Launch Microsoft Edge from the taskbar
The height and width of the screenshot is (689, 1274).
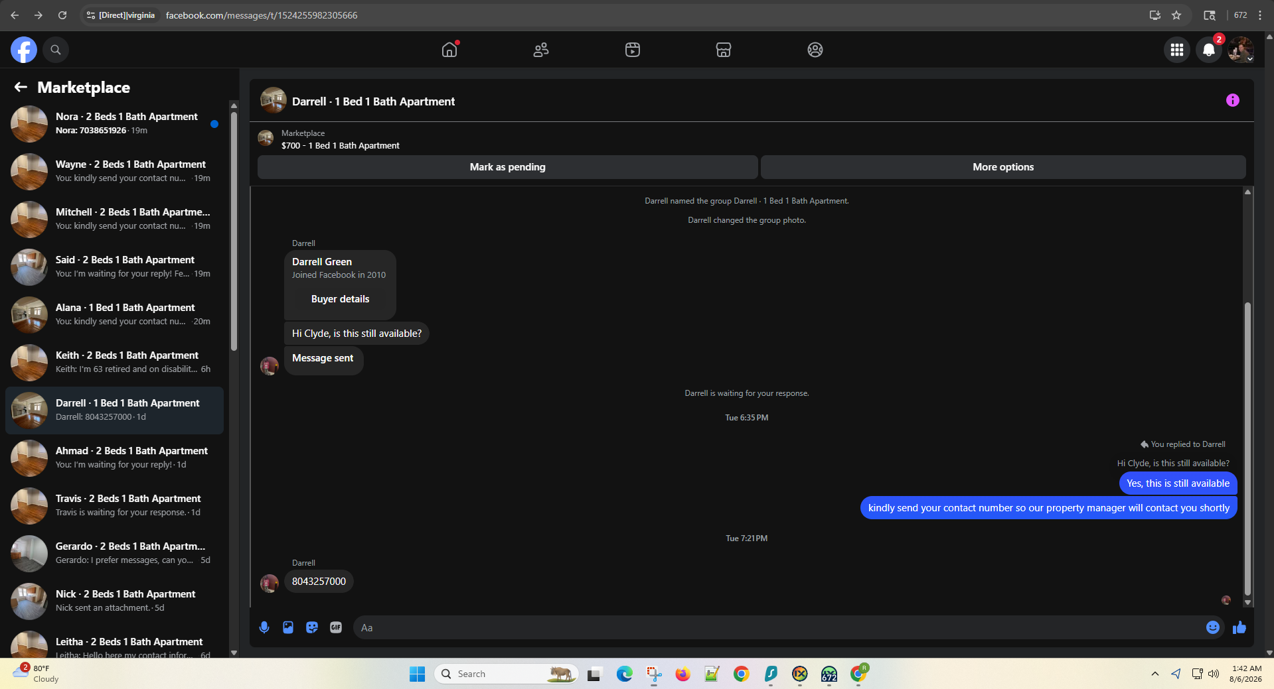(x=624, y=674)
